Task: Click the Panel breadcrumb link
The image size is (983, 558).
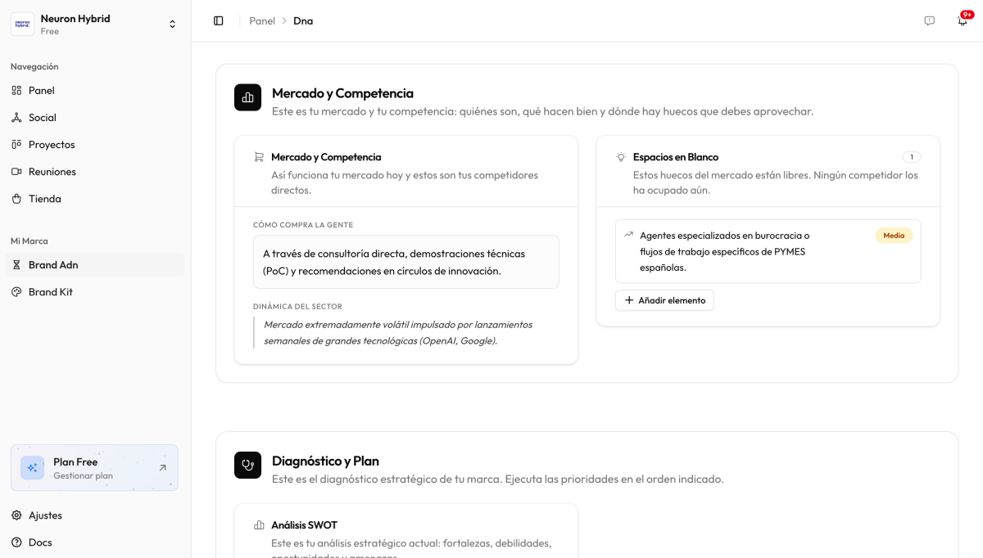Action: click(262, 20)
